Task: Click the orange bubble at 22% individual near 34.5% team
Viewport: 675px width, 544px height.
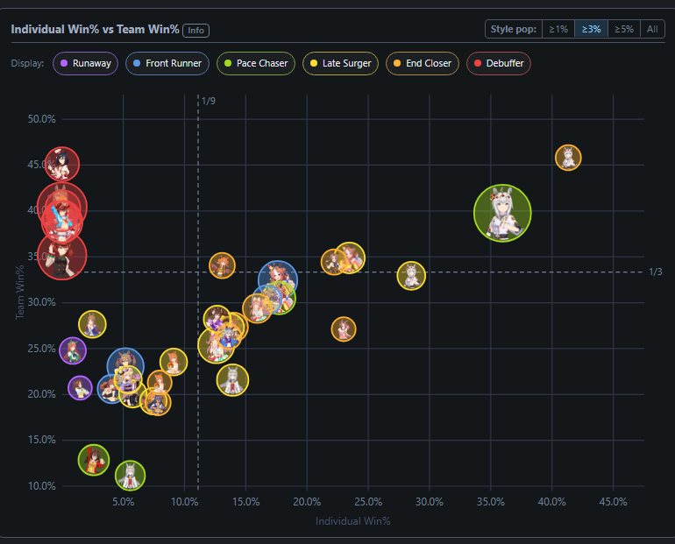Action: coord(334,262)
